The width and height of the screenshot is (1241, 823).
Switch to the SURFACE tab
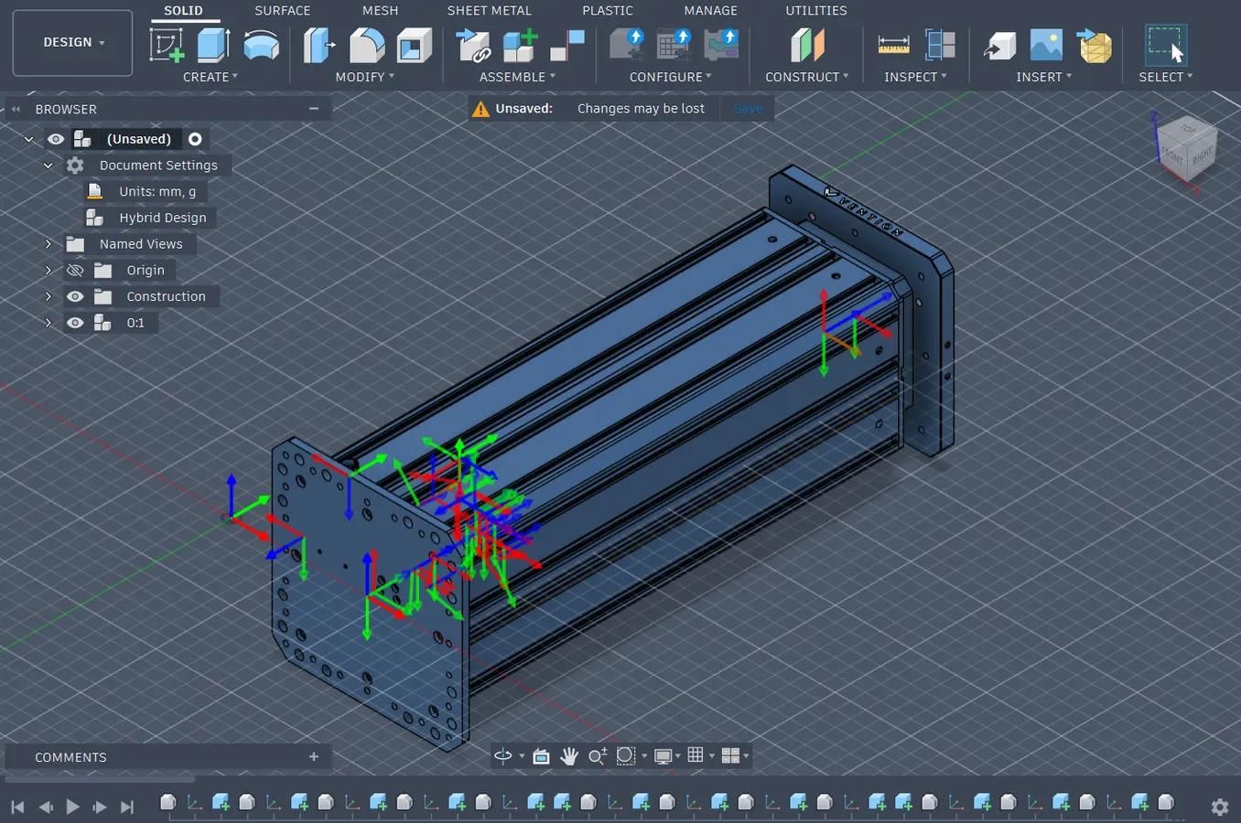pyautogui.click(x=282, y=11)
